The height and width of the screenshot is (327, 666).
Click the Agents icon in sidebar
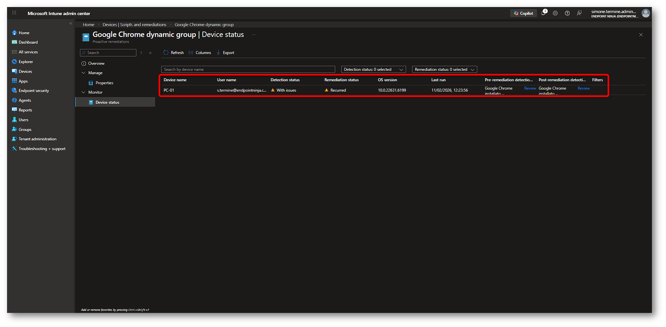(14, 100)
